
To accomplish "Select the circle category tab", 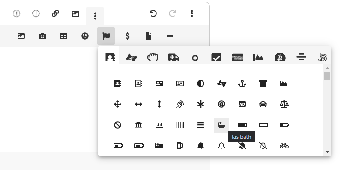I will click(x=195, y=58).
